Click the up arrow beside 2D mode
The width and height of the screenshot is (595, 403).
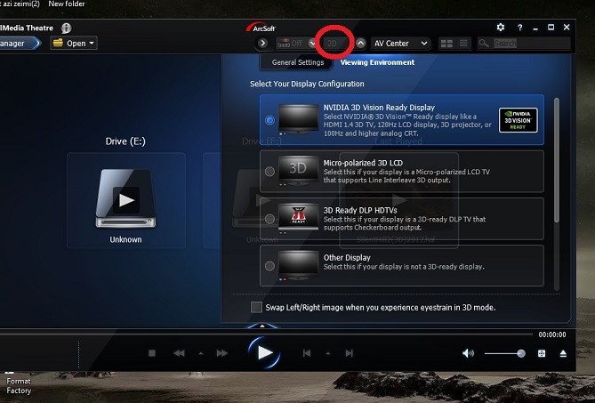pos(360,44)
